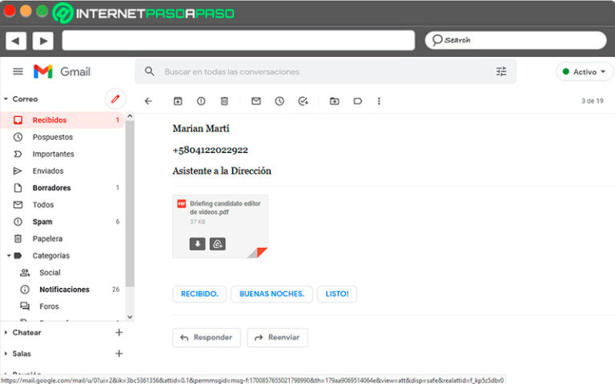Go to the Enviados folder

pyautogui.click(x=62, y=171)
